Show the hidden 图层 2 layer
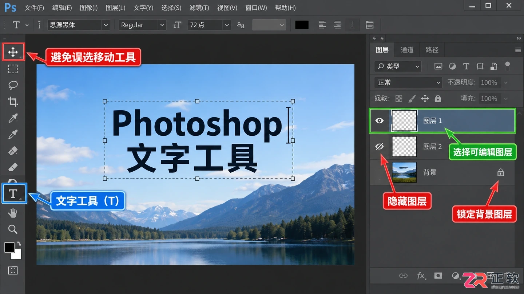The width and height of the screenshot is (524, 294). point(379,147)
